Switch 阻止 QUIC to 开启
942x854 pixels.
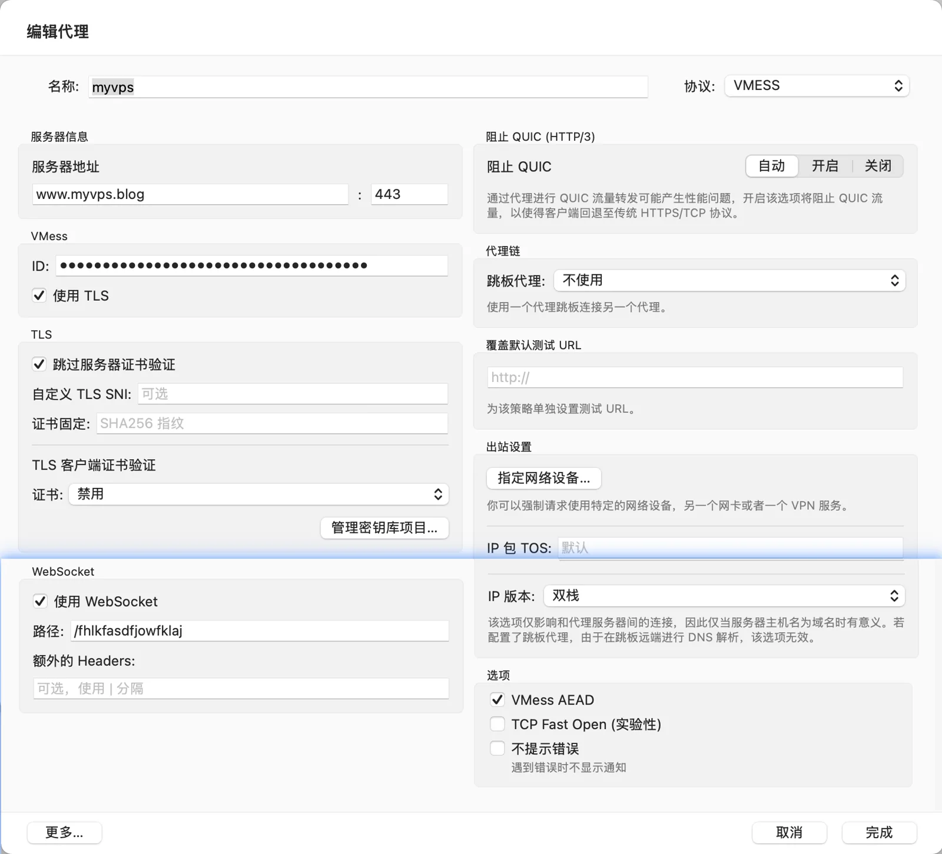(825, 167)
